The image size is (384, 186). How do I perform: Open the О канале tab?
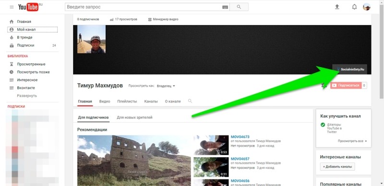tap(173, 101)
